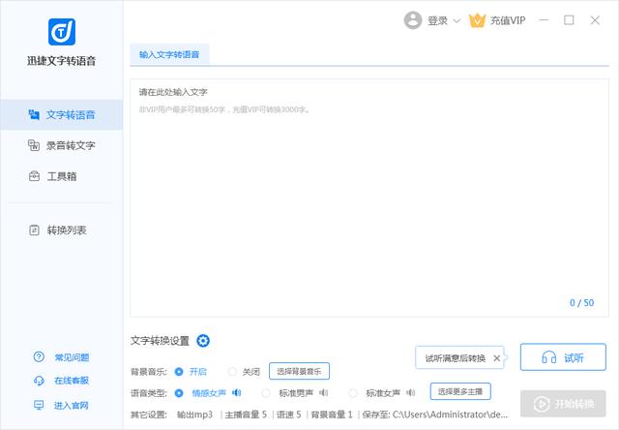This screenshot has height=430, width=619.
Task: Preview 情感女声 with its speaker icon
Action: (236, 393)
